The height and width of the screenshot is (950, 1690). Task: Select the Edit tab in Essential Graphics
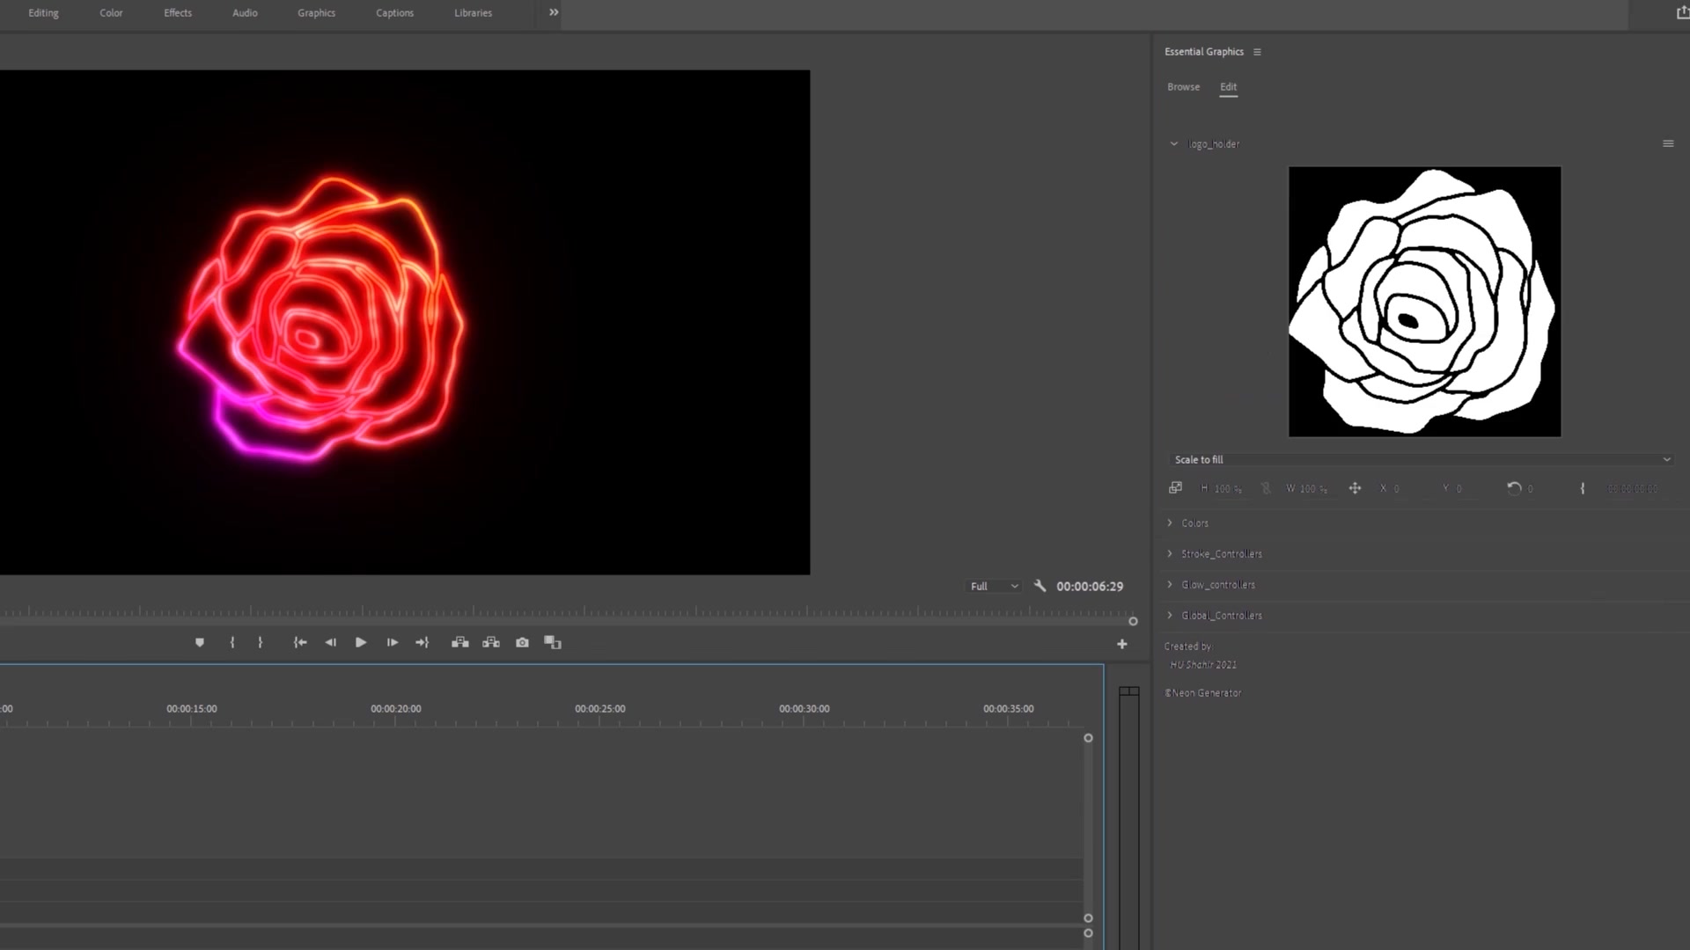pos(1228,87)
